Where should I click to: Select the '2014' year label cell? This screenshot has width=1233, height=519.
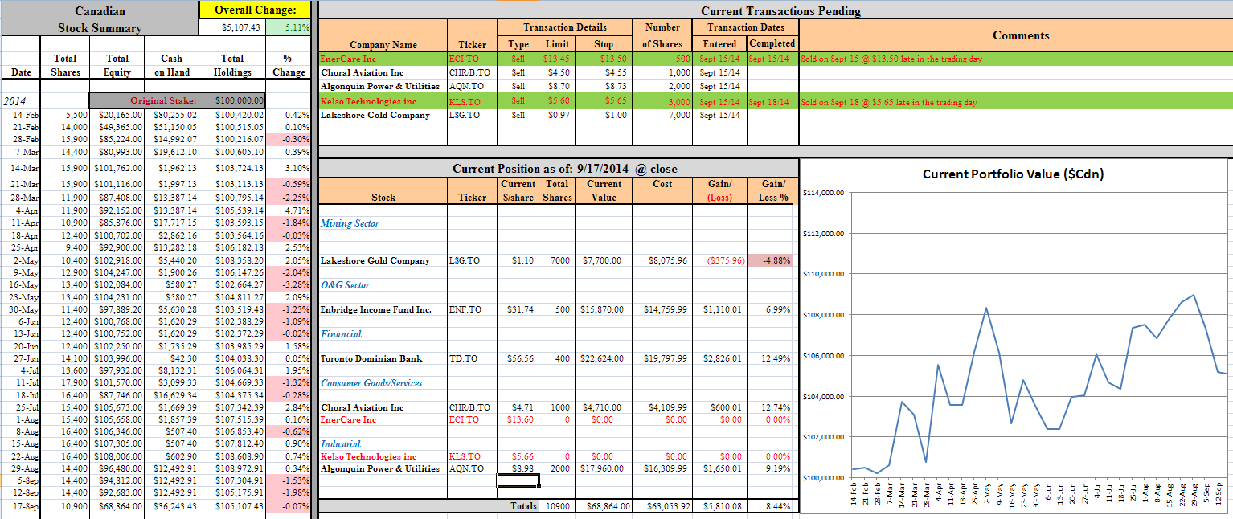coord(22,101)
